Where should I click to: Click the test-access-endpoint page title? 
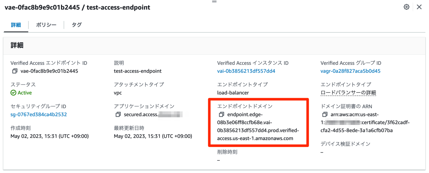pos(117,7)
